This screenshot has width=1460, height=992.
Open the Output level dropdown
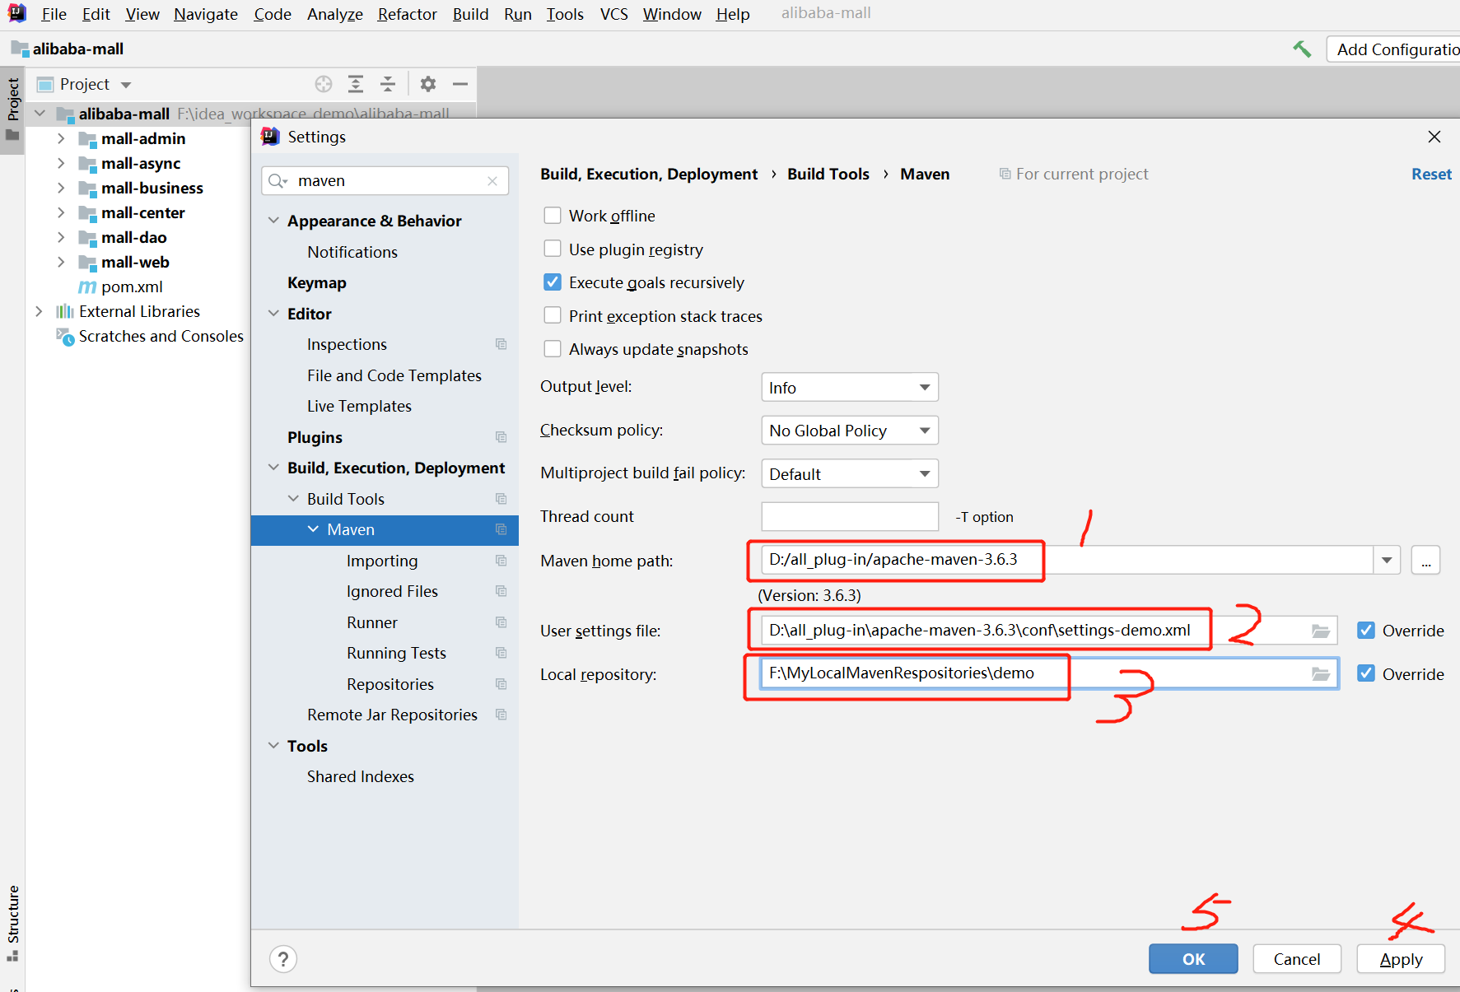click(850, 387)
